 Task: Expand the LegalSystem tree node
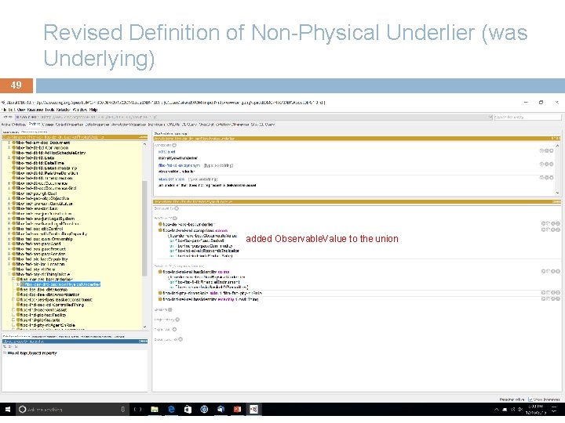coord(9,219)
